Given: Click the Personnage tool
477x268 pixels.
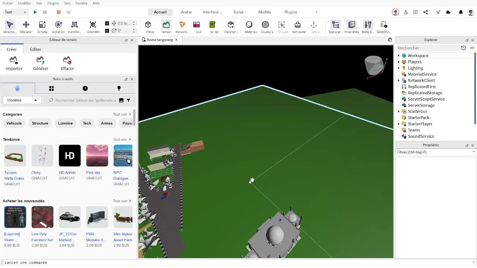Looking at the screenshot, I should [182, 27].
